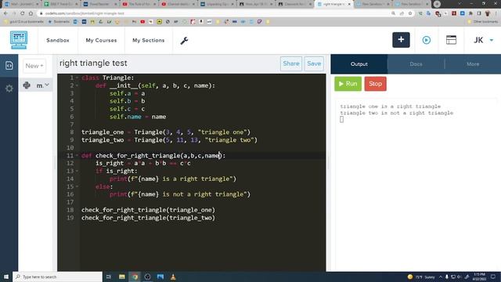Switch to the first New Sandbox browser tab
The width and height of the screenshot is (501, 282).
pyautogui.click(x=373, y=4)
